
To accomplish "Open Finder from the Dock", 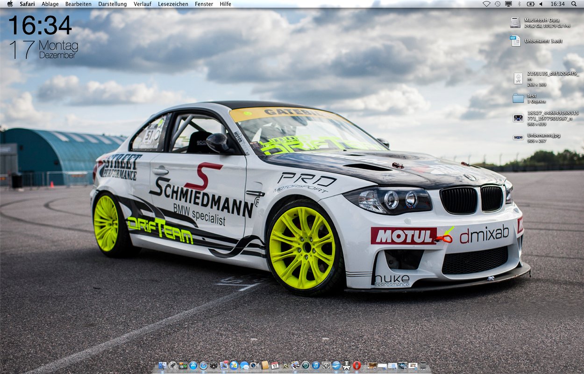I will pos(163,366).
